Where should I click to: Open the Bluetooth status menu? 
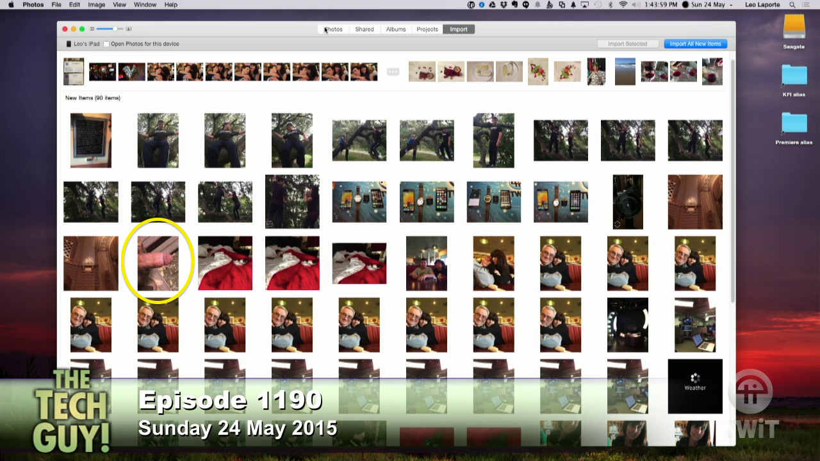[x=611, y=4]
